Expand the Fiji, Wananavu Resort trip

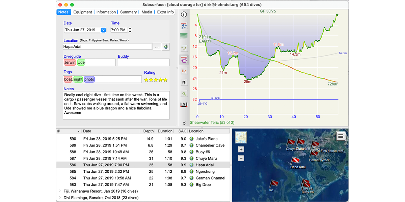(59, 191)
